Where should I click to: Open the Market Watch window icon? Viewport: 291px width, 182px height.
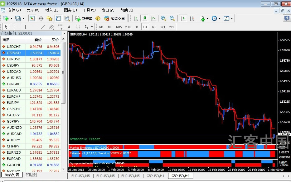(x=32, y=18)
